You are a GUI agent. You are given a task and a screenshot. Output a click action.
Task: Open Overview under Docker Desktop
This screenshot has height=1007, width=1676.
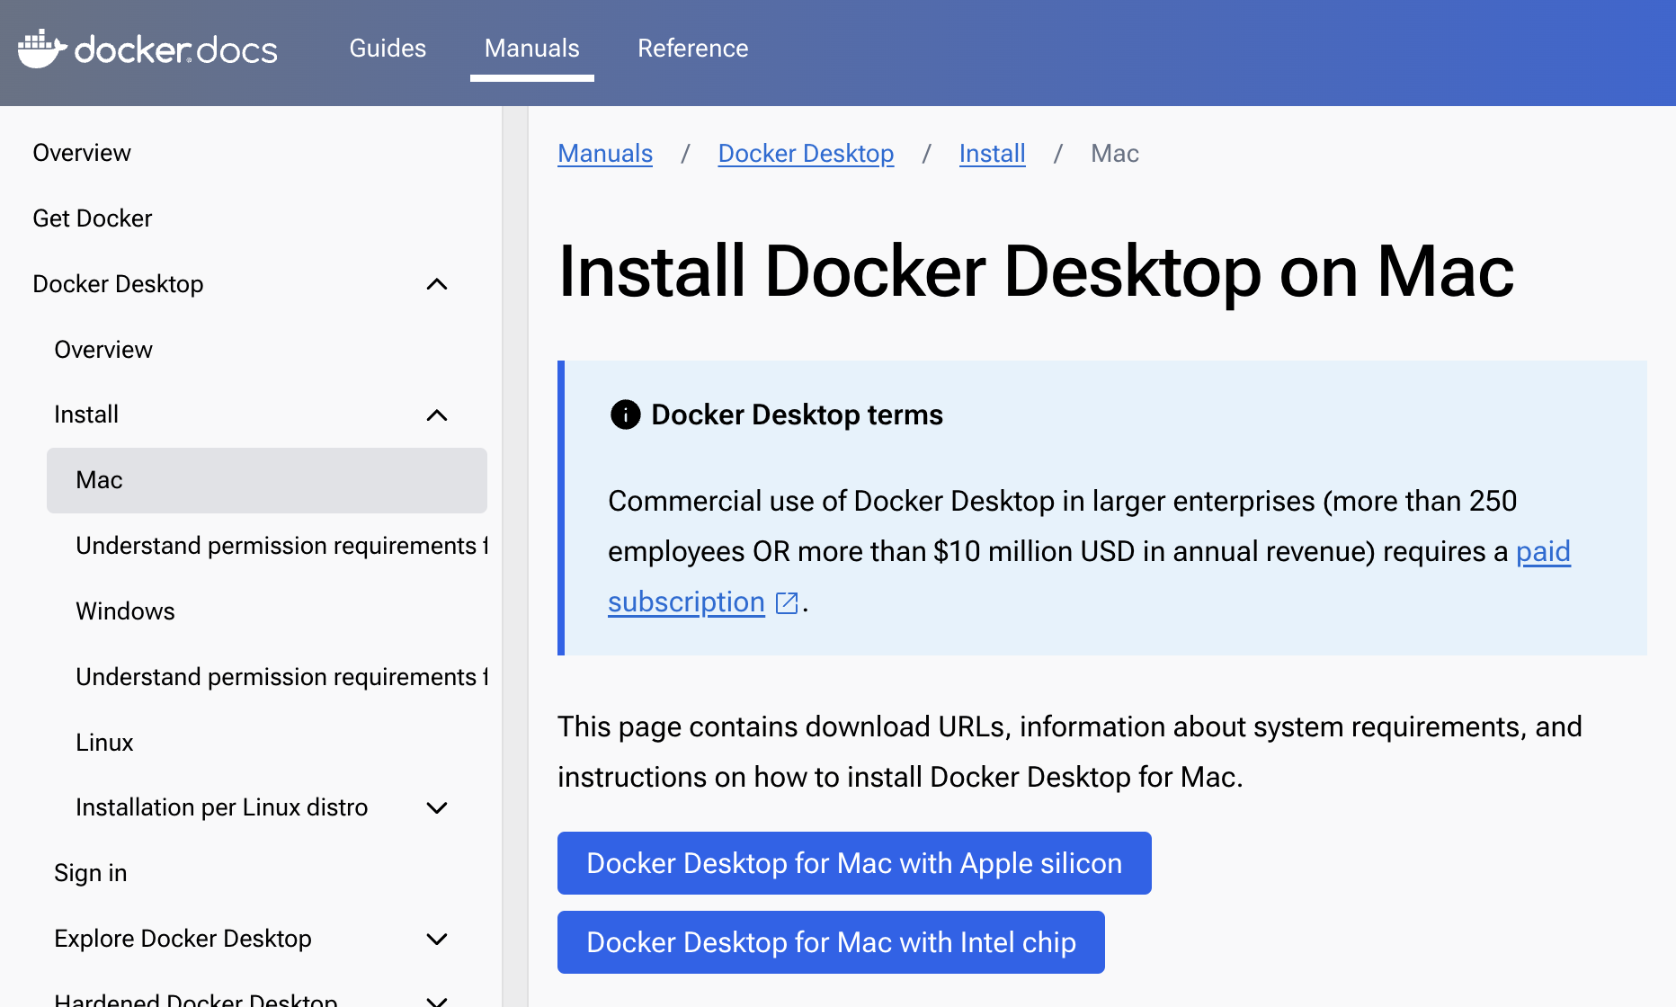point(103,350)
